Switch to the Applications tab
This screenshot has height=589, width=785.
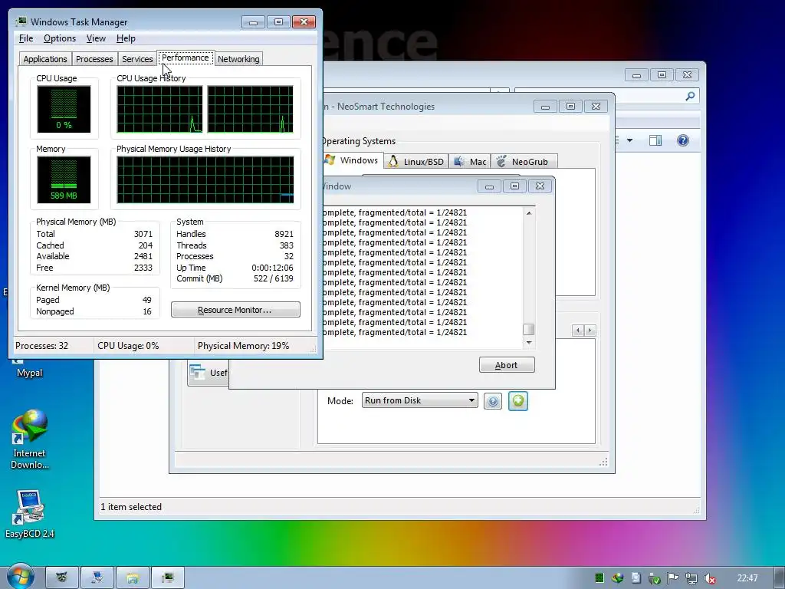coord(45,59)
